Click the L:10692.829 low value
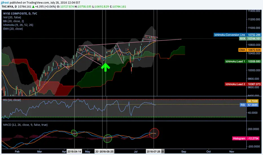This screenshot has height=155, width=263. (100, 6)
